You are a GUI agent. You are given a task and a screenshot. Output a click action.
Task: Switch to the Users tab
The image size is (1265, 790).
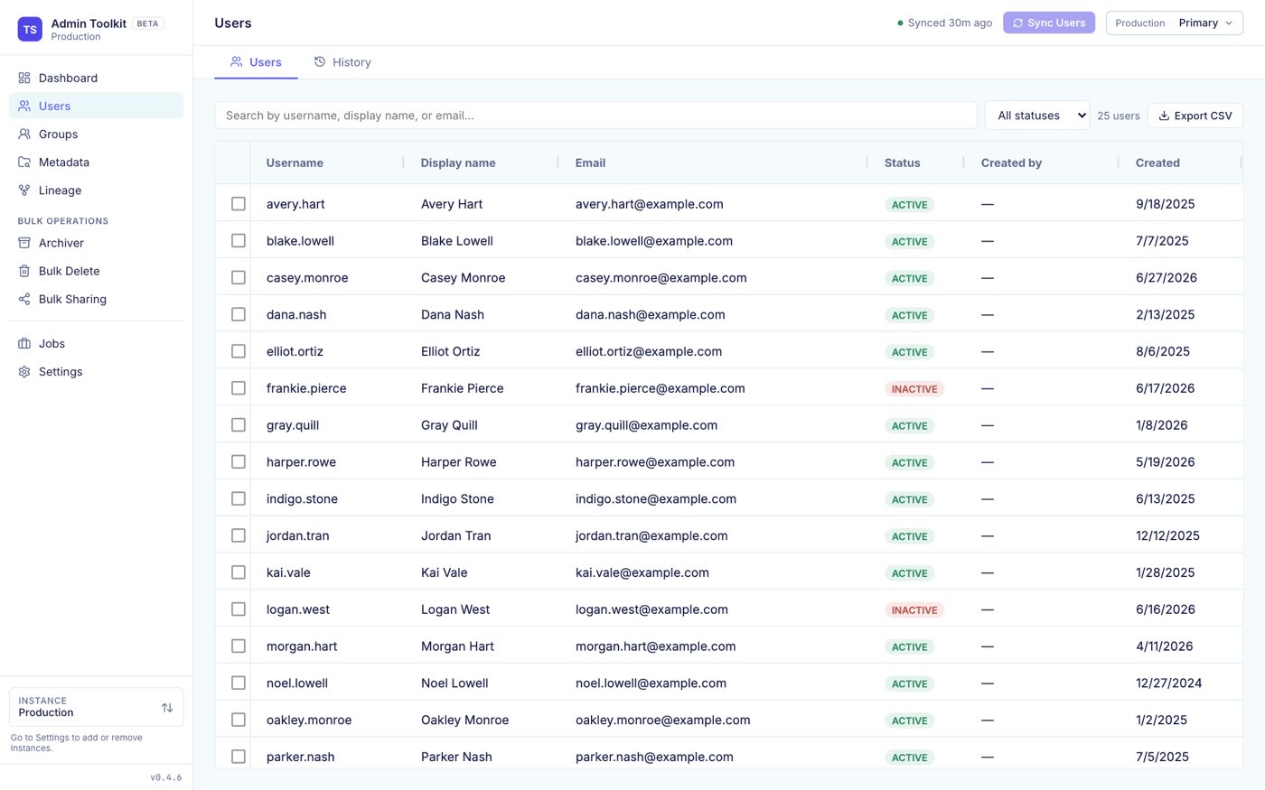pos(256,62)
